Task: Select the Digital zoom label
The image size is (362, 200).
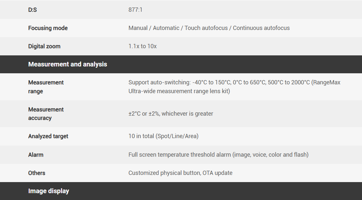Action: (44, 46)
